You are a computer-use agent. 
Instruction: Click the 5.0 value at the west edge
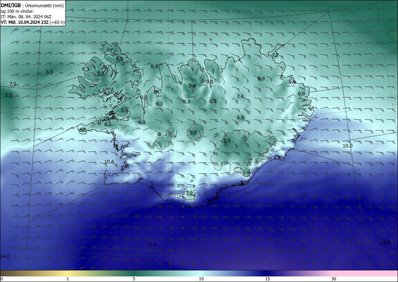pos(8,95)
